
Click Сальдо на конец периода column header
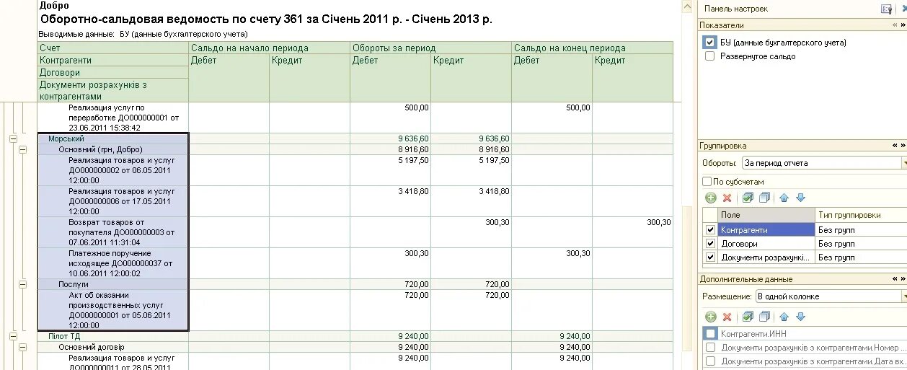[592, 48]
